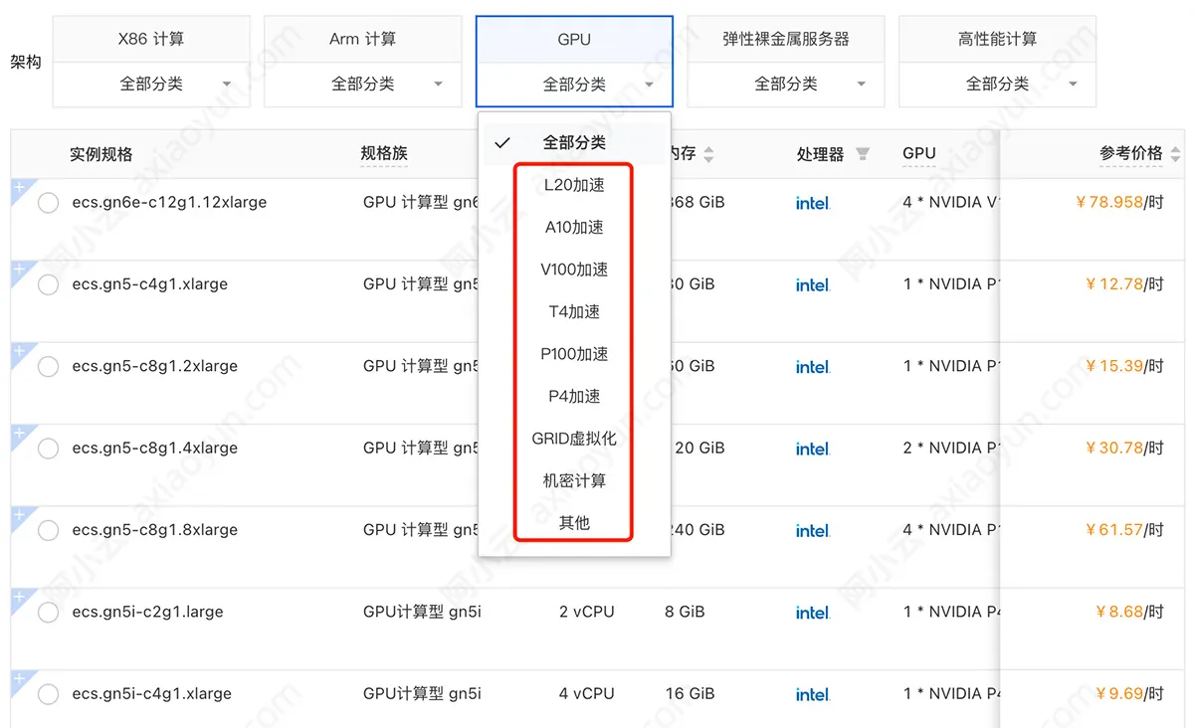This screenshot has width=1194, height=728.
Task: Click price ￥12.78/时
Action: click(x=1124, y=284)
